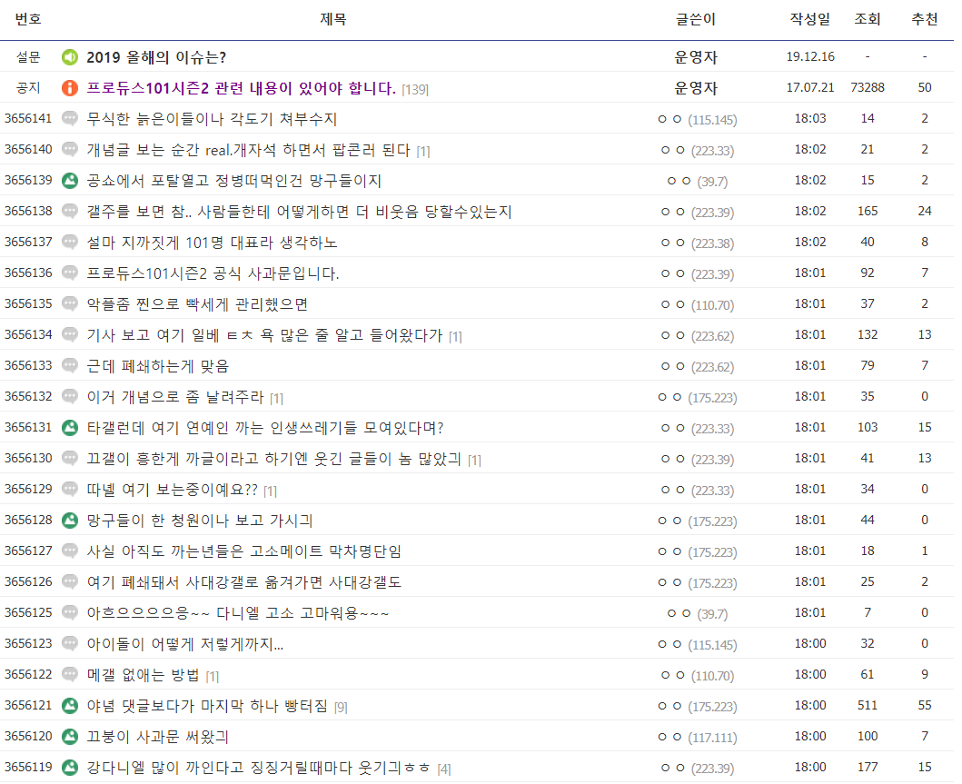The height and width of the screenshot is (784, 962).
Task: Click the image icon on post 3656131
Action: click(x=70, y=428)
